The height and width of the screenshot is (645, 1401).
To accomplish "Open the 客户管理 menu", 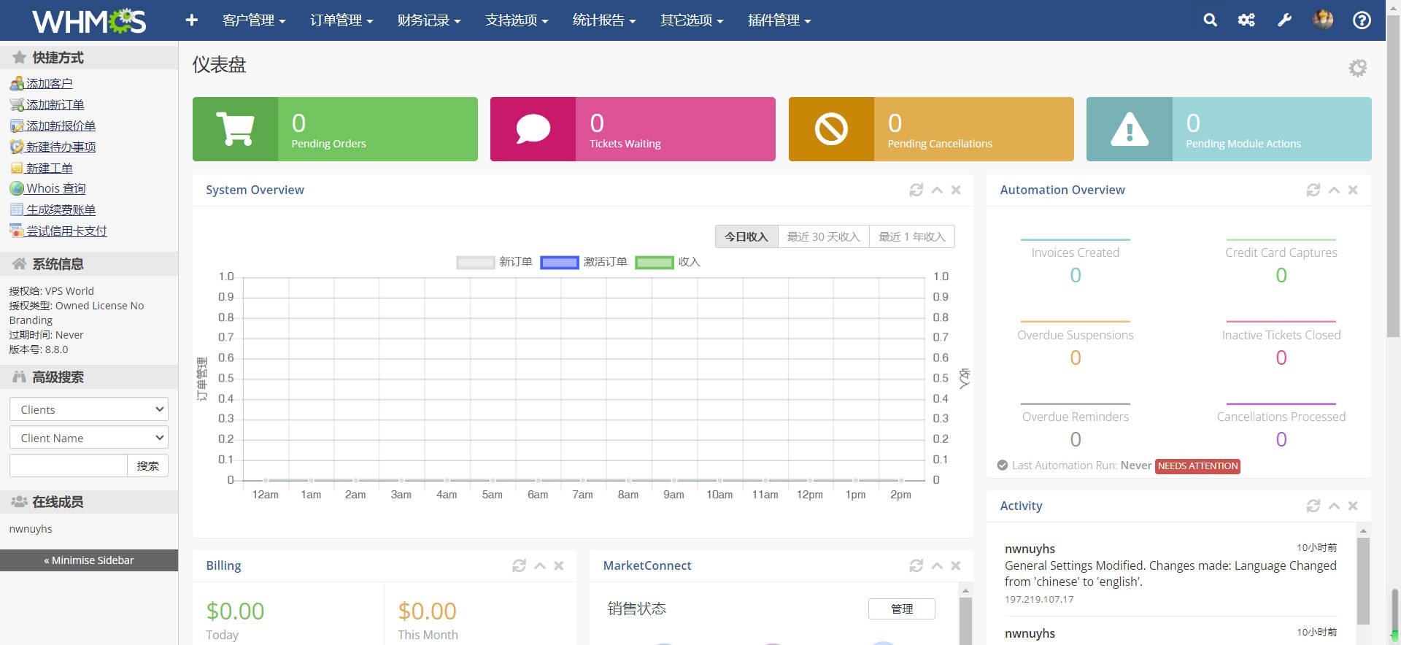I will click(254, 20).
